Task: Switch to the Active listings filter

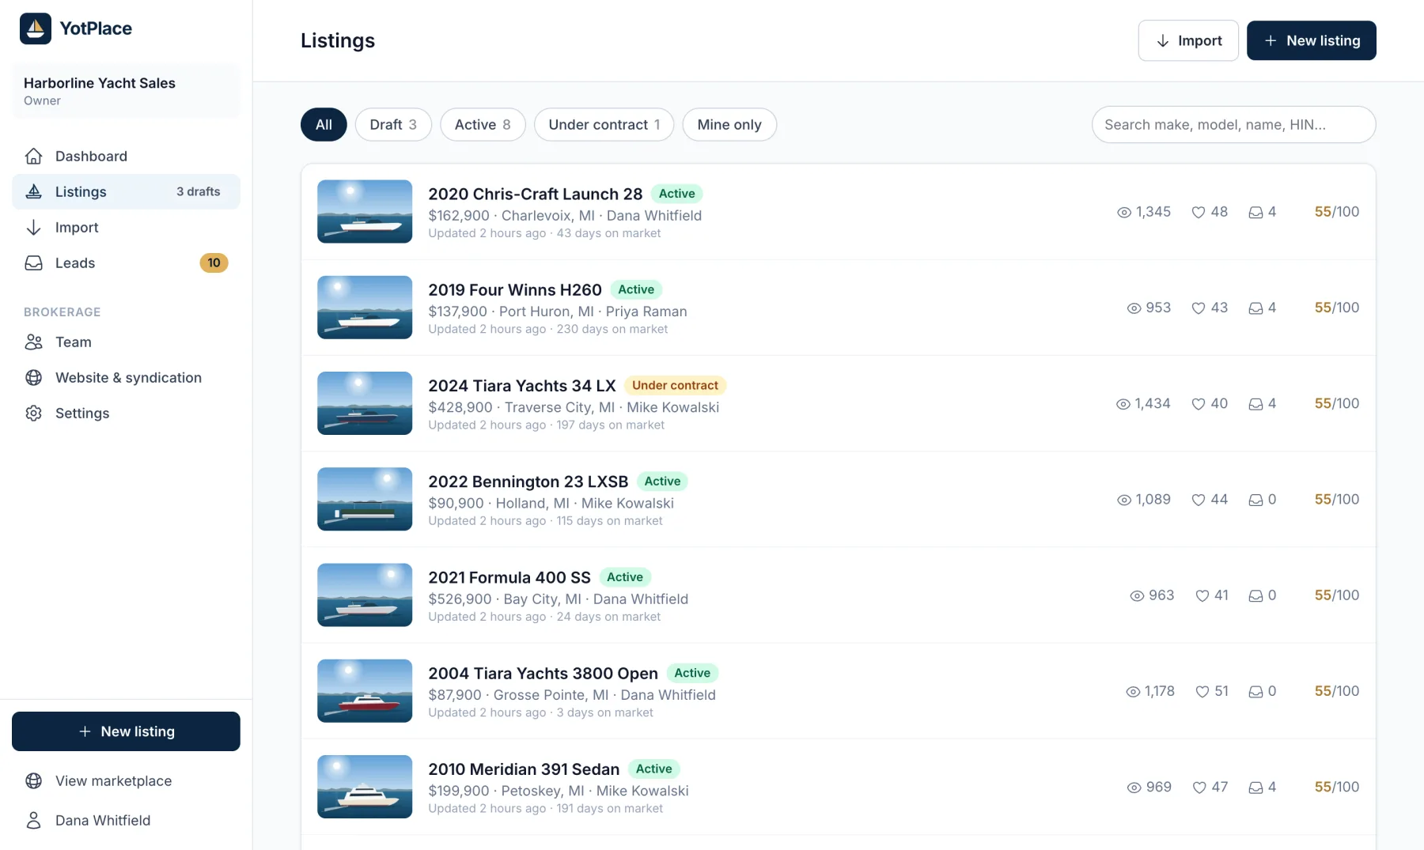Action: pos(483,124)
